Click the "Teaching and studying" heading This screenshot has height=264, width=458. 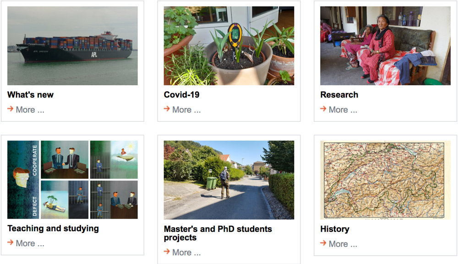click(x=53, y=228)
